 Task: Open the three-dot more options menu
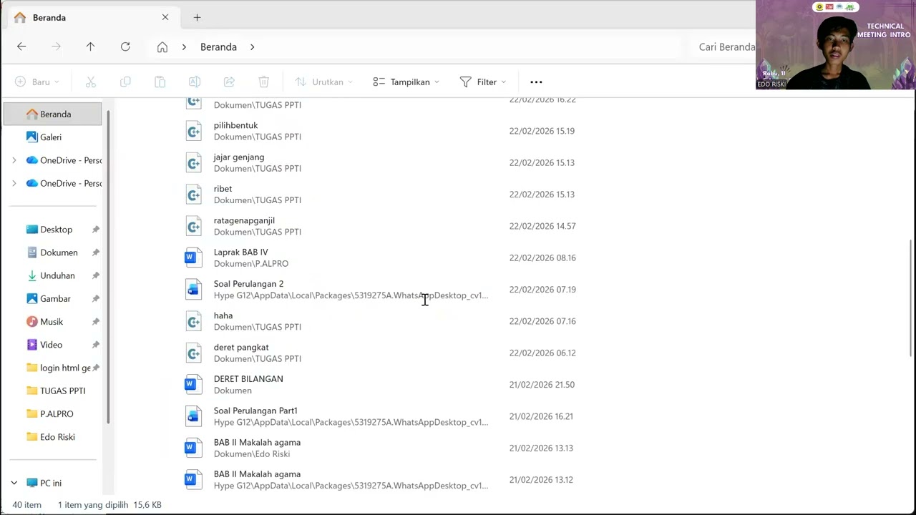click(x=536, y=82)
